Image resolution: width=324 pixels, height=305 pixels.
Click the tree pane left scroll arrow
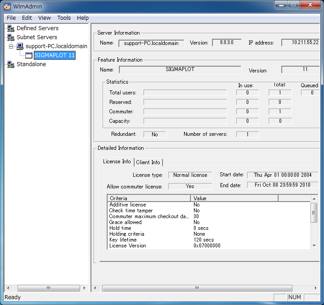click(8, 288)
